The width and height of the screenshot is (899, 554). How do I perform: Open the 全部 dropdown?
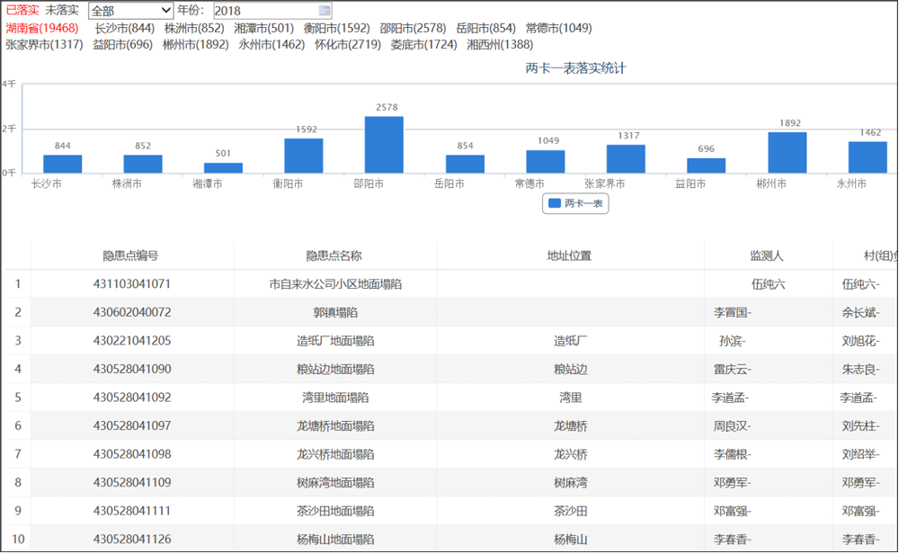130,11
